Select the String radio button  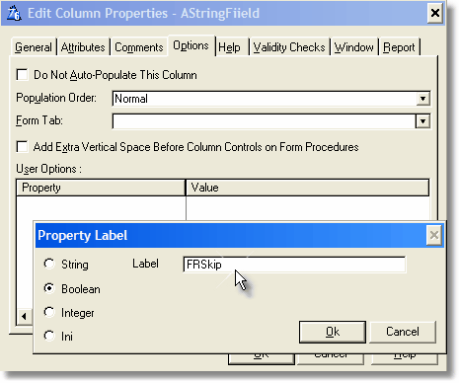(x=49, y=264)
